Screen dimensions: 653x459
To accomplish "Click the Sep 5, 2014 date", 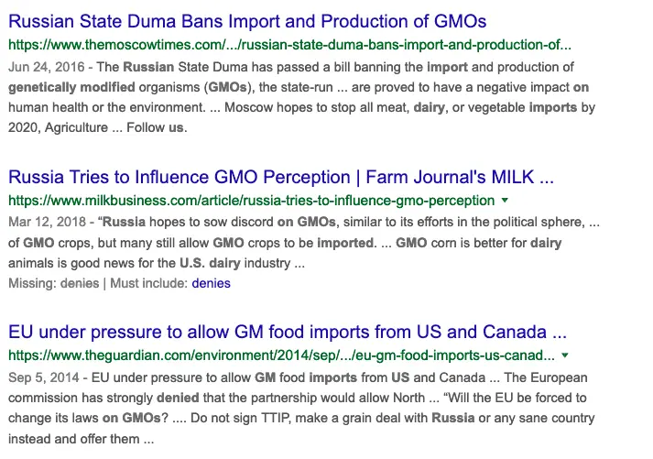I will point(42,377).
